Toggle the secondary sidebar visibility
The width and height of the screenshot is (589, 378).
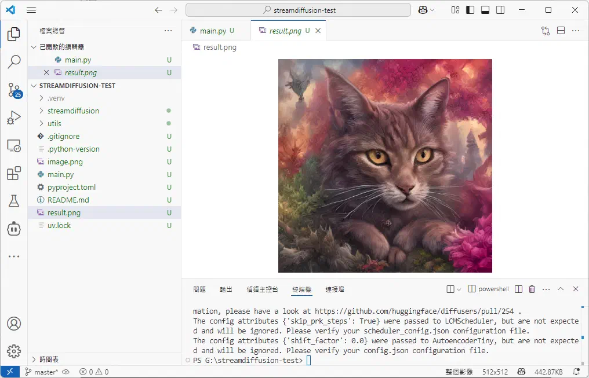click(x=500, y=10)
